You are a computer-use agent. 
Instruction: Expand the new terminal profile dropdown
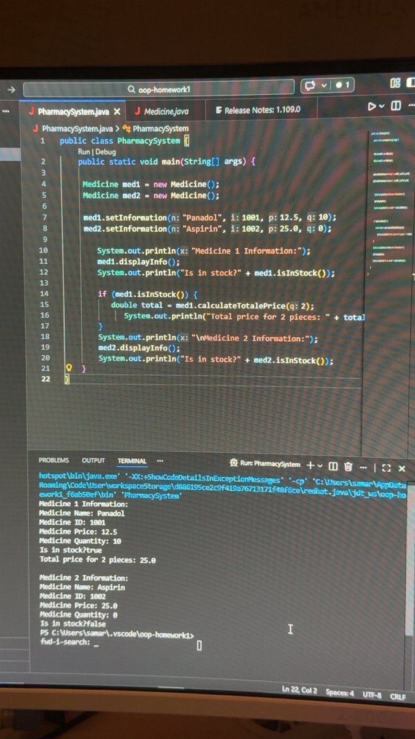320,466
